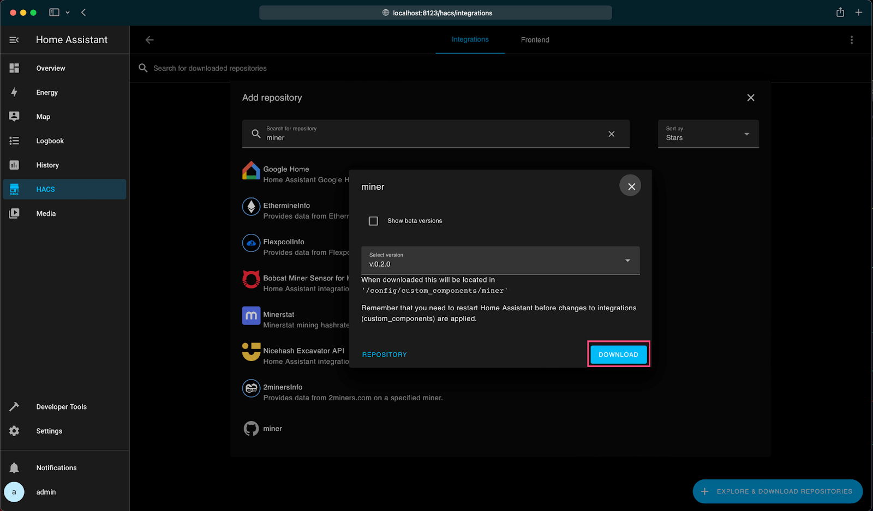Open Notifications bell icon
This screenshot has width=873, height=511.
coord(14,468)
